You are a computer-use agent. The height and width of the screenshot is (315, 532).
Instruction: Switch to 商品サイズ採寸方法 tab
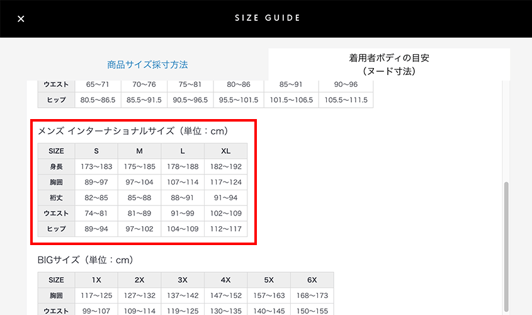[x=147, y=64]
